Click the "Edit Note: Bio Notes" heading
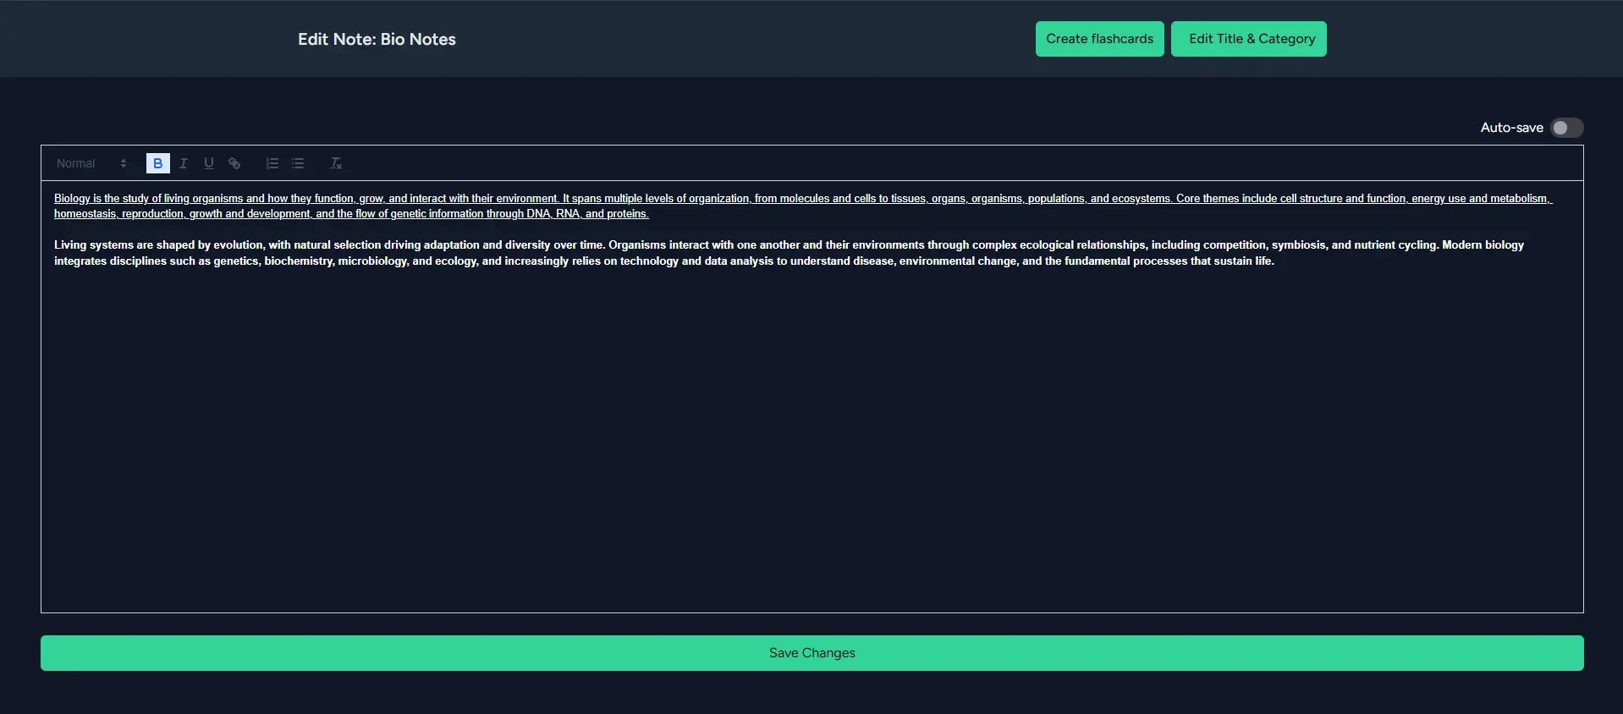The height and width of the screenshot is (714, 1623). (x=377, y=40)
